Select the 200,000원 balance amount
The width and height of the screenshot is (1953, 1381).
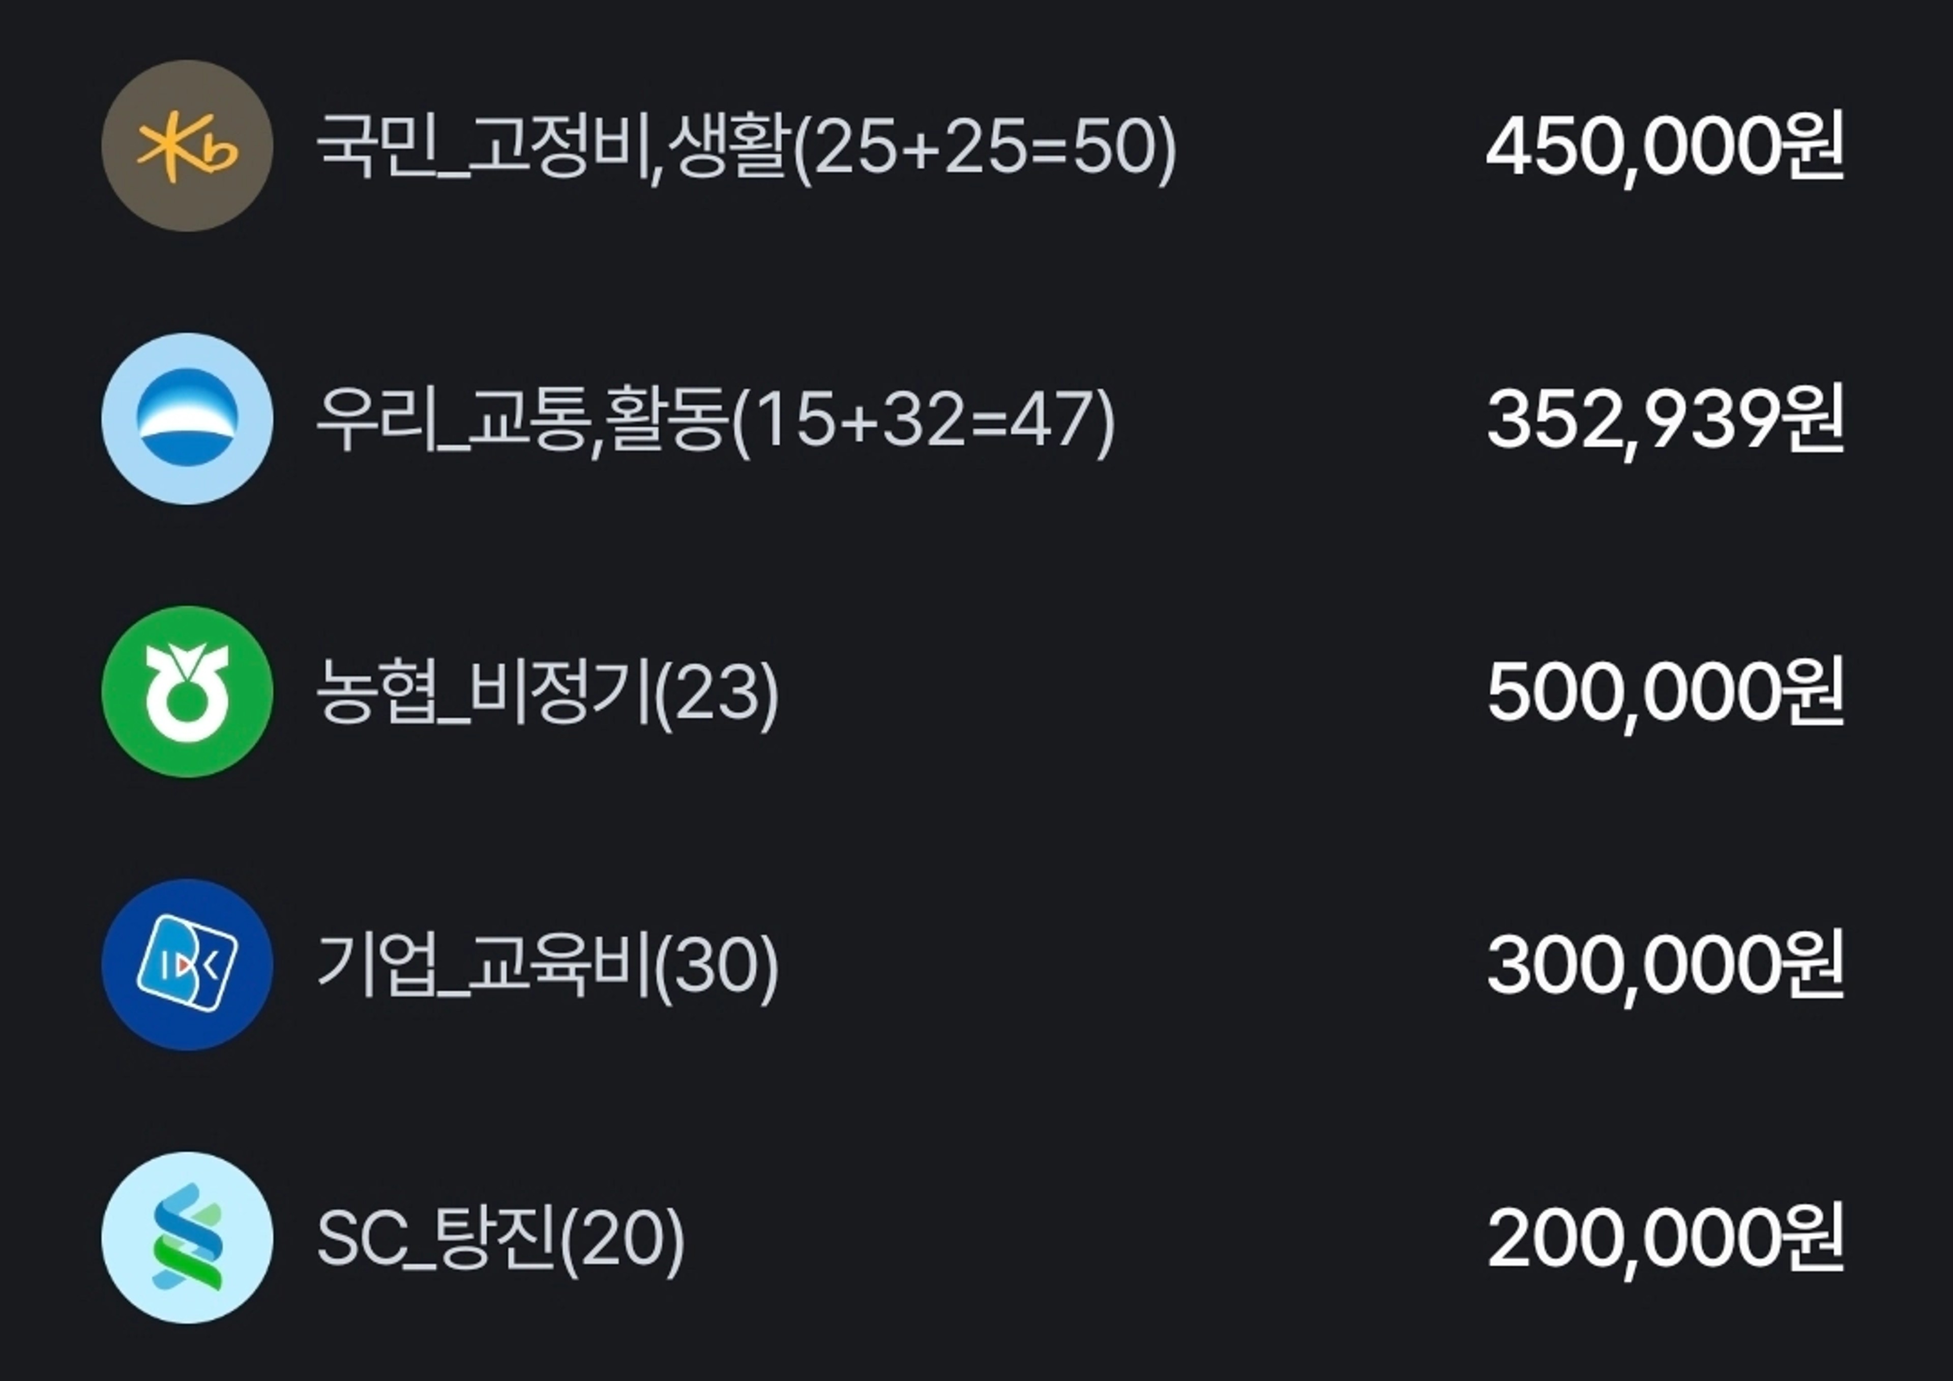click(1665, 1238)
